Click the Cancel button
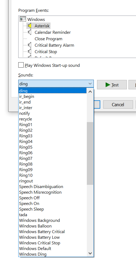 (x=118, y=105)
